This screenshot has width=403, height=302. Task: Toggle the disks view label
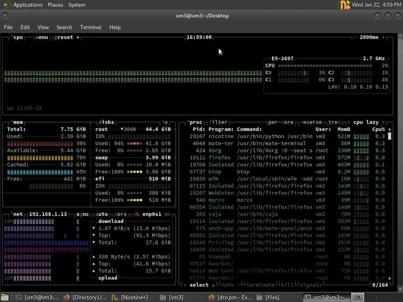(x=106, y=122)
